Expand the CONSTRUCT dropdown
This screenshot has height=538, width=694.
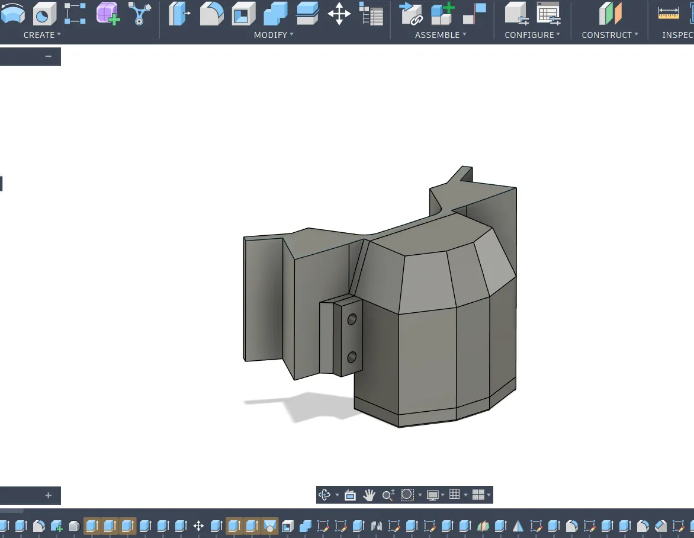pos(610,35)
